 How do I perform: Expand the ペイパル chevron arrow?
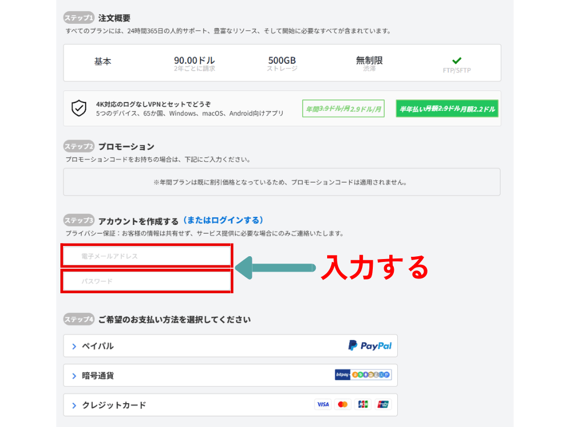click(x=74, y=346)
